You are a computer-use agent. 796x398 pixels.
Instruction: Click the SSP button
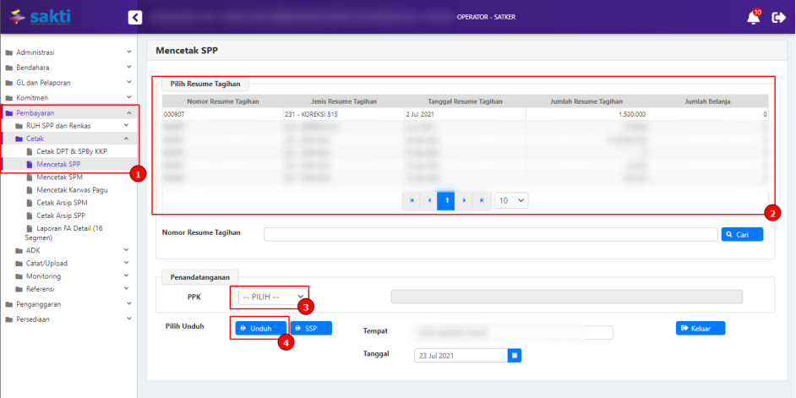click(310, 328)
